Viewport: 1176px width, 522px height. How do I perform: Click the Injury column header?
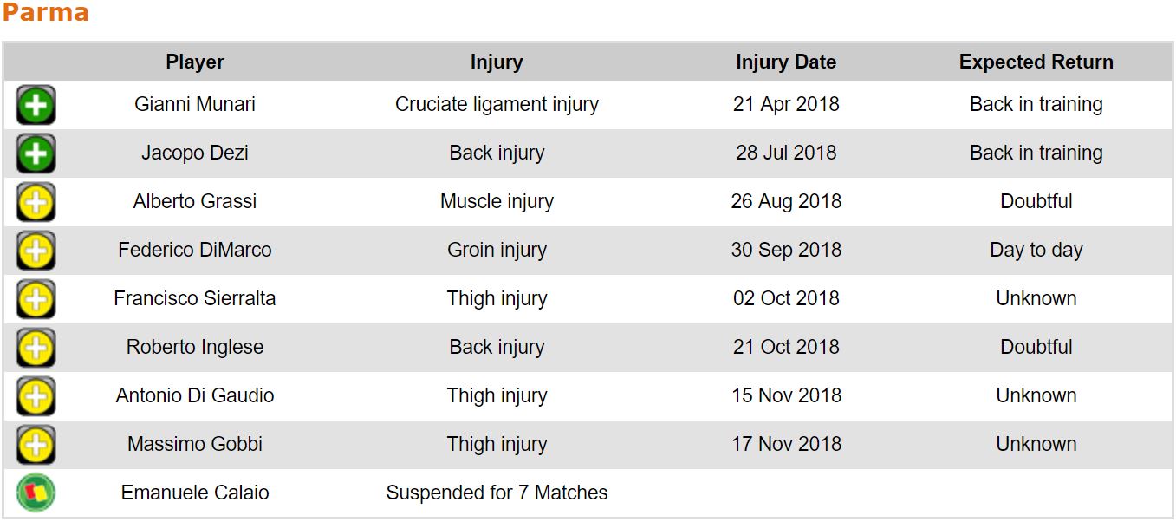[x=497, y=62]
